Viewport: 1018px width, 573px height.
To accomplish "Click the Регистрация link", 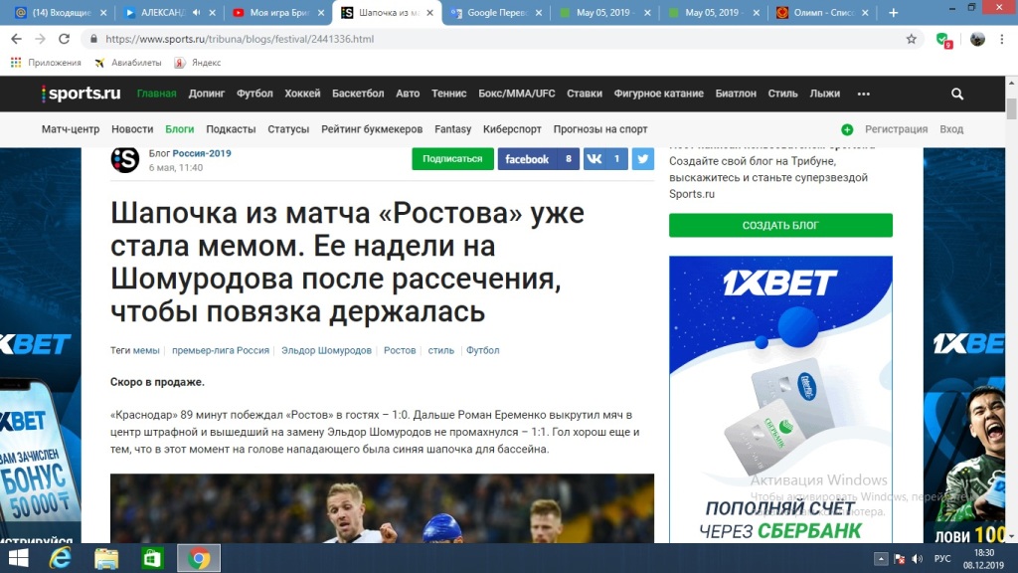I will tap(896, 129).
